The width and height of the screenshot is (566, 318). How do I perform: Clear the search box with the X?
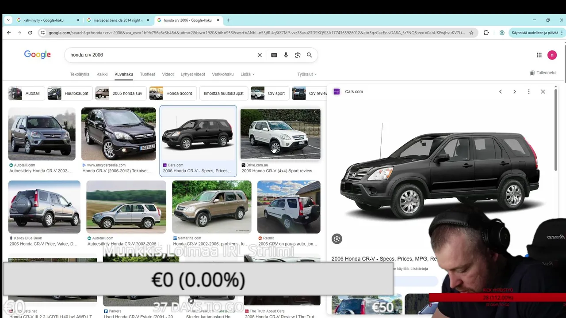click(260, 55)
